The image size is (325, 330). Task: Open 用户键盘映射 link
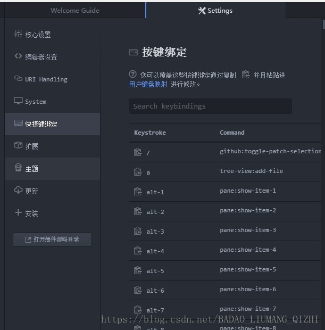coord(148,85)
